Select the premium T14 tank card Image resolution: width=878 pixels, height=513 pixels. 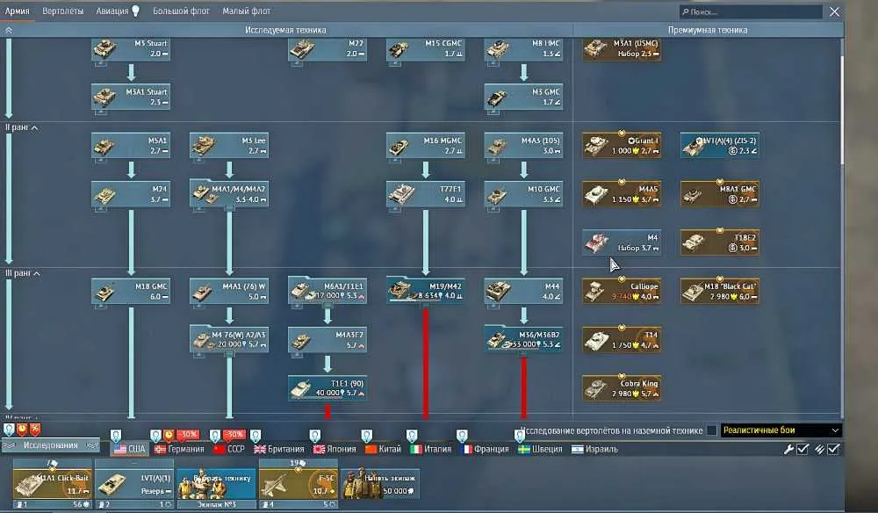pos(622,340)
